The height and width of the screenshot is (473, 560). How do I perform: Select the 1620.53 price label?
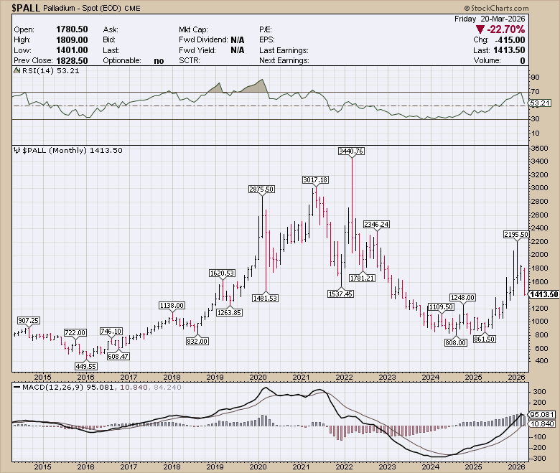pyautogui.click(x=222, y=273)
